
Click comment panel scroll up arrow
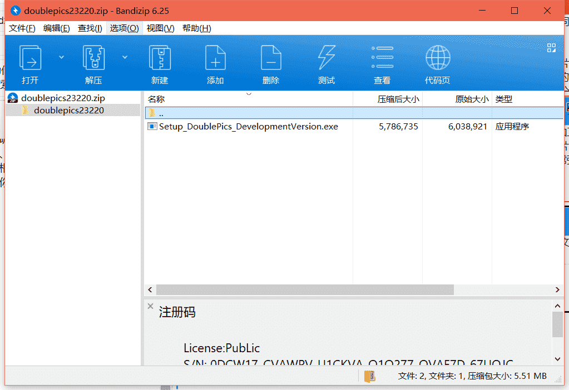[x=557, y=306]
